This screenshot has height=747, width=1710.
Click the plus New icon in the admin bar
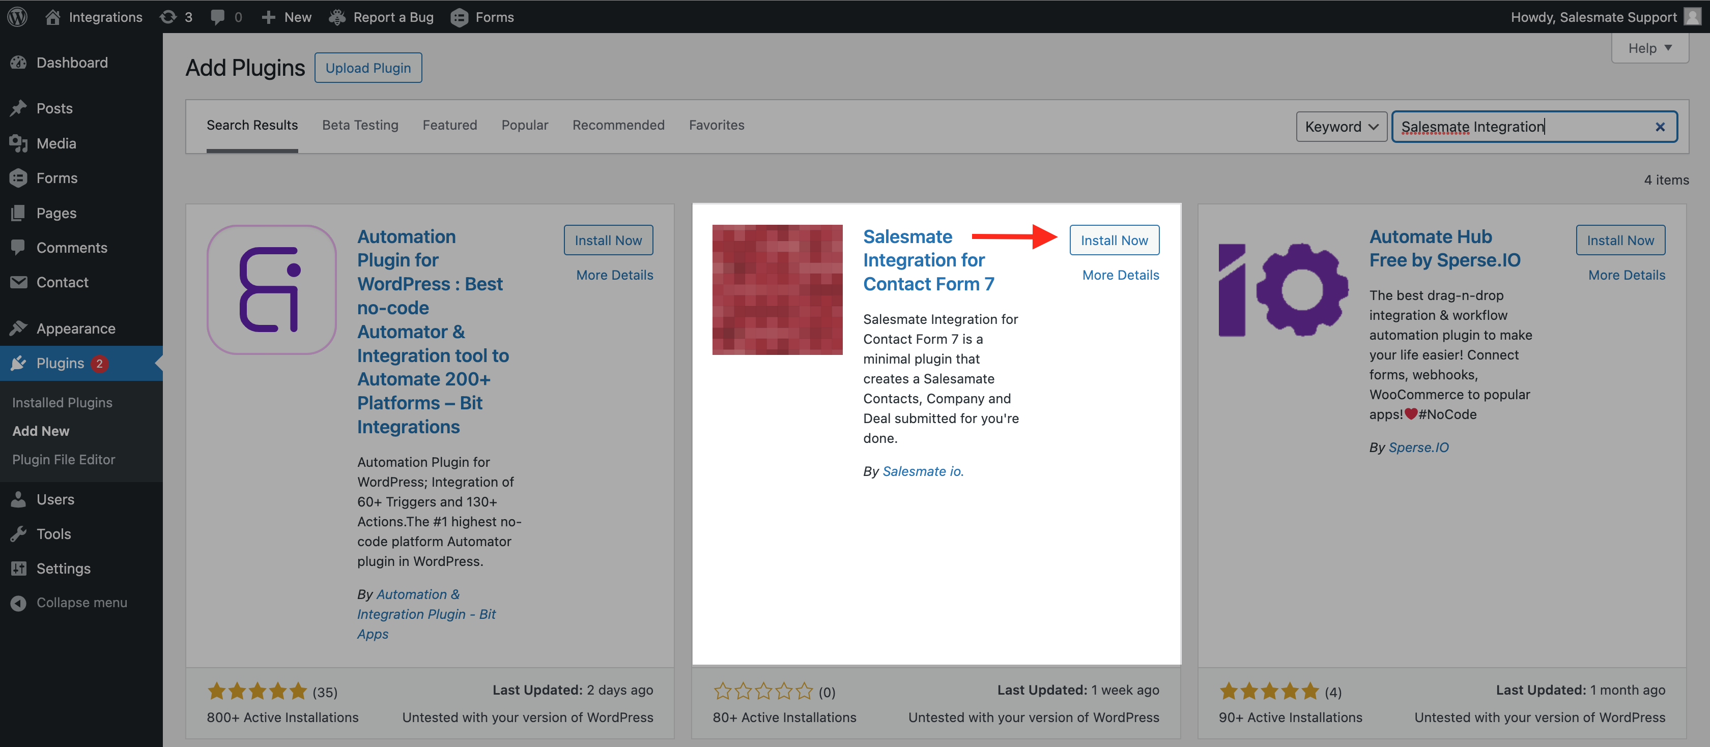(268, 17)
